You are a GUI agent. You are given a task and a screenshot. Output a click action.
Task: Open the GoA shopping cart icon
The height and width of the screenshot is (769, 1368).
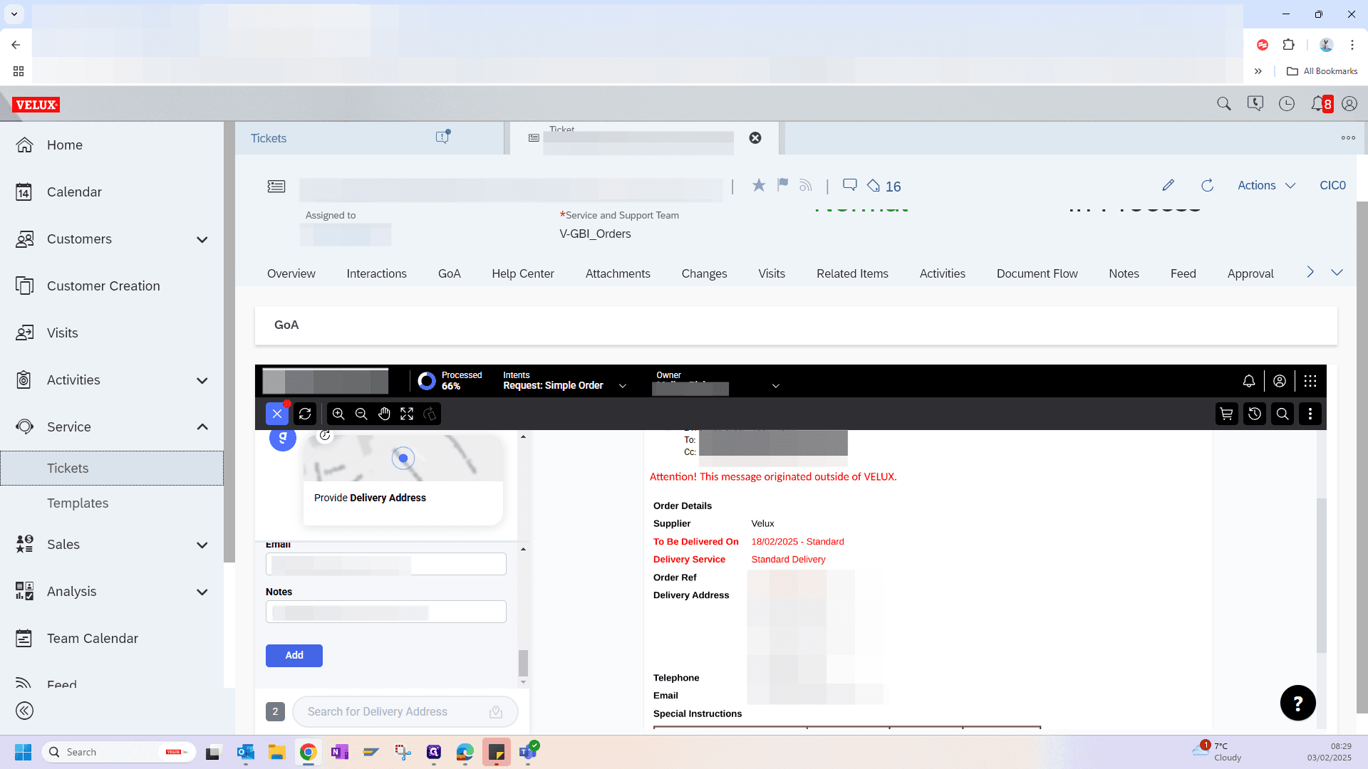click(1227, 414)
